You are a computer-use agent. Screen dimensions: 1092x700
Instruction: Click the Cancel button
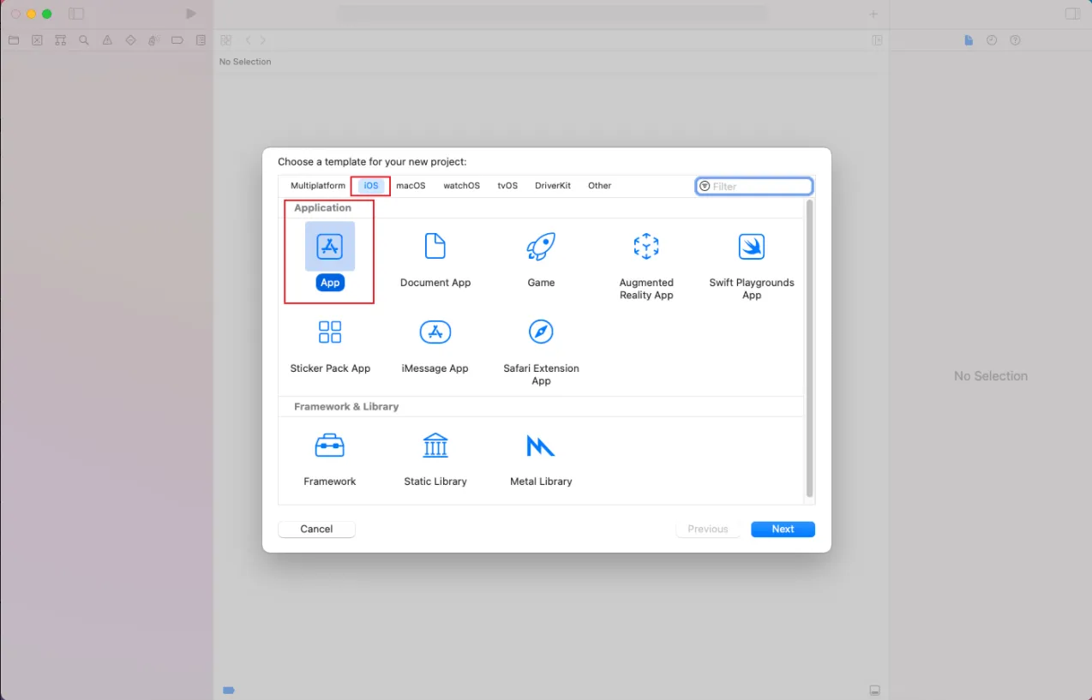click(316, 529)
